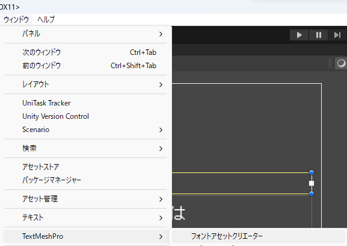Expand the パネル submenu
This screenshot has width=347, height=246.
click(x=85, y=34)
